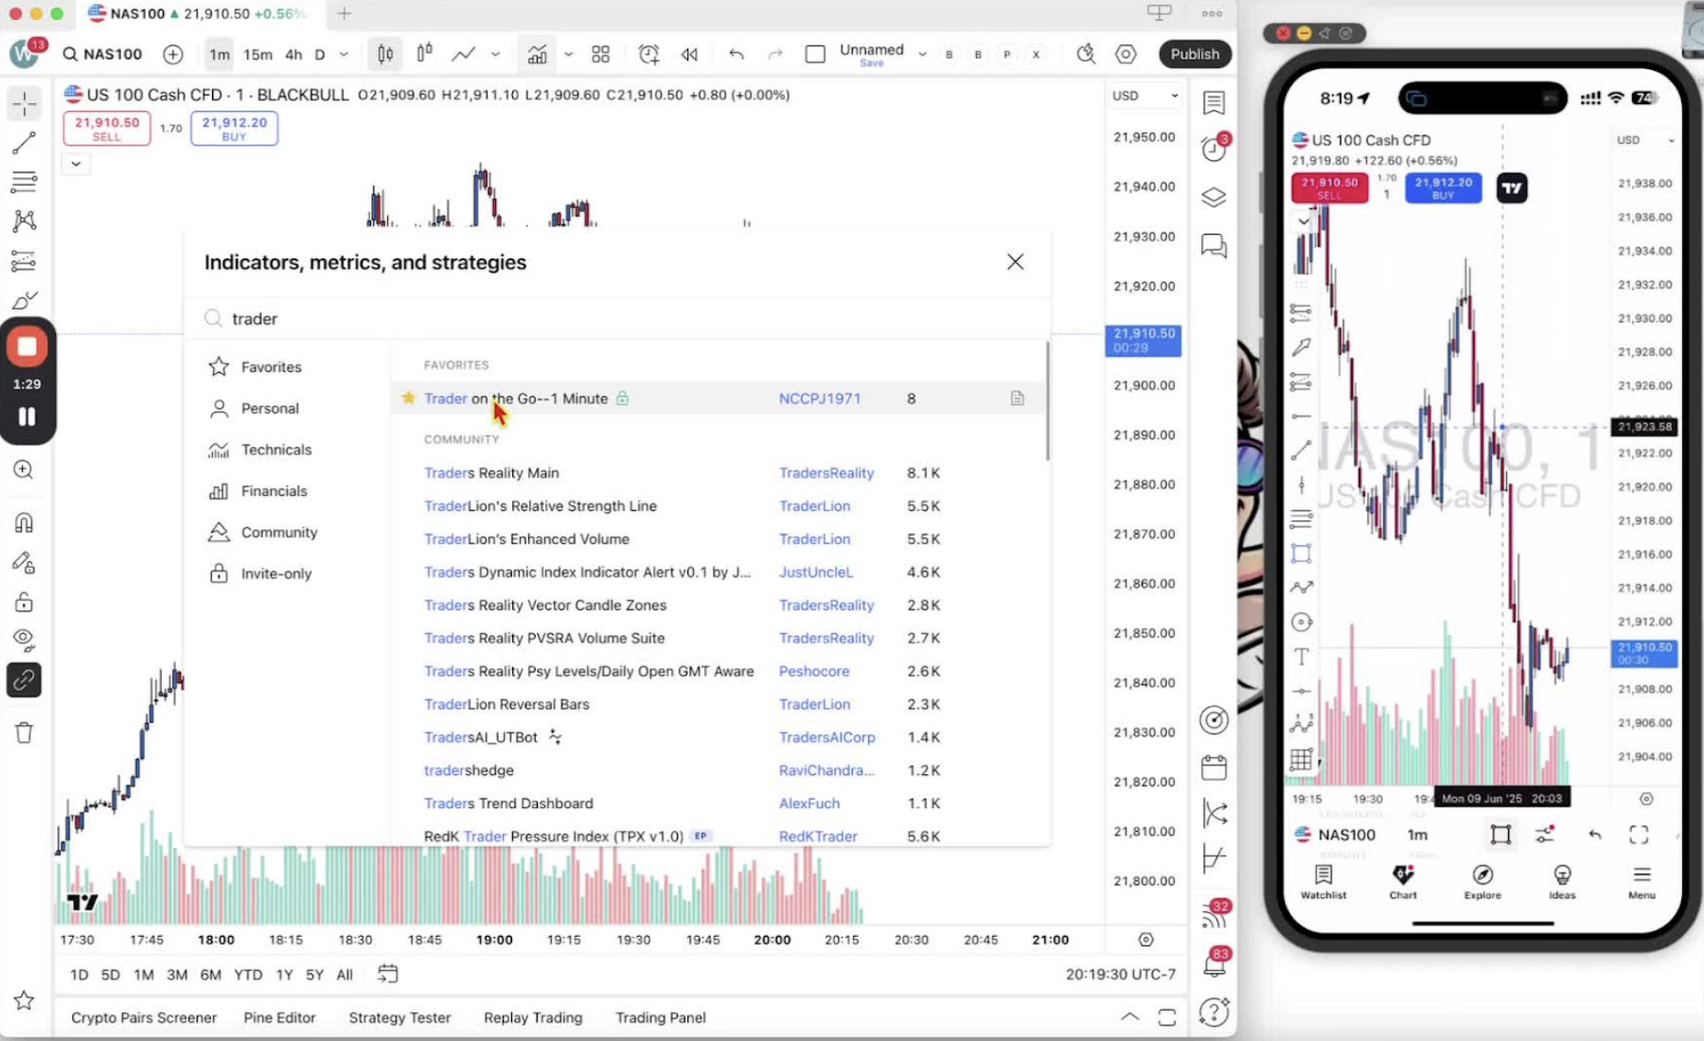This screenshot has height=1041, width=1704.
Task: Select the 15m timeframe button
Action: 257,54
